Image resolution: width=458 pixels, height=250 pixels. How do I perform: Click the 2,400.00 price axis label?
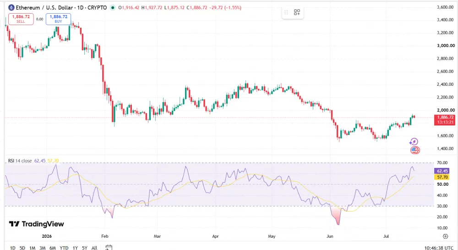[x=445, y=84]
